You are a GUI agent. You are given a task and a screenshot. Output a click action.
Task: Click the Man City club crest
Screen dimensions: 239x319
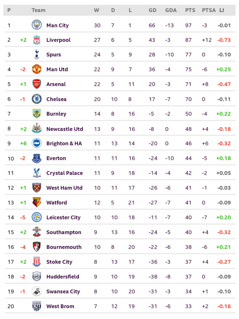tap(37, 25)
